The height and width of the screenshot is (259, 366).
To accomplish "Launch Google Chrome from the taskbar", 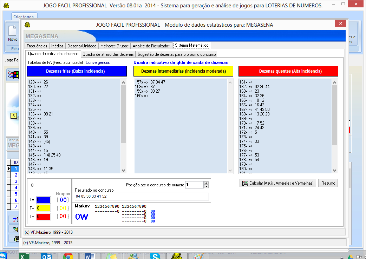I will [68, 256].
